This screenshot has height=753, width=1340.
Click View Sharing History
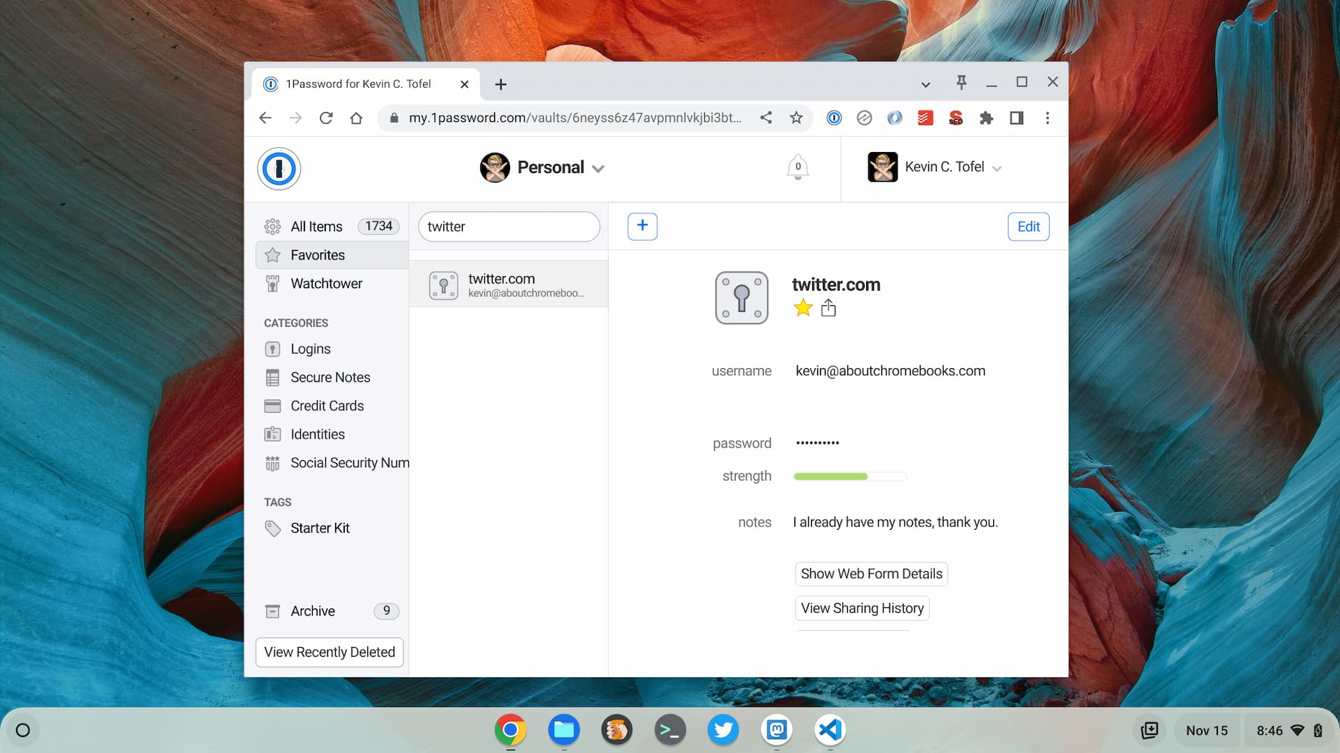click(x=862, y=608)
